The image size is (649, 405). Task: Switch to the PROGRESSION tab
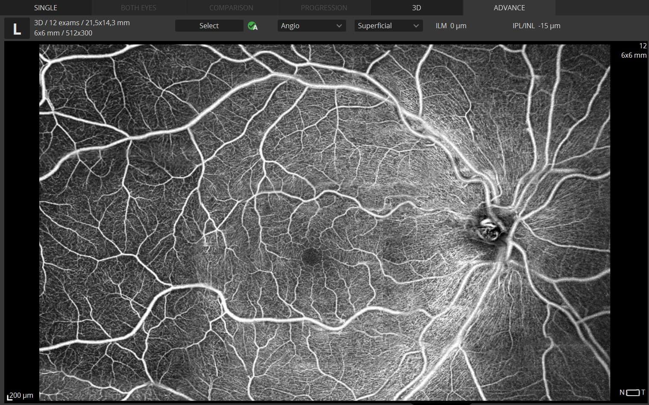click(x=324, y=7)
